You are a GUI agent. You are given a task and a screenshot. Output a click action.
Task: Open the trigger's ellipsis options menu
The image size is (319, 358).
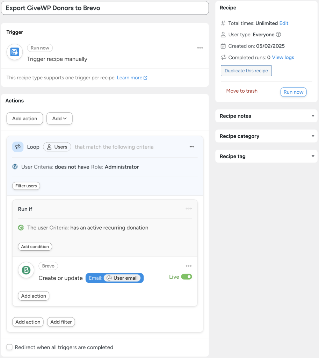pos(200,48)
